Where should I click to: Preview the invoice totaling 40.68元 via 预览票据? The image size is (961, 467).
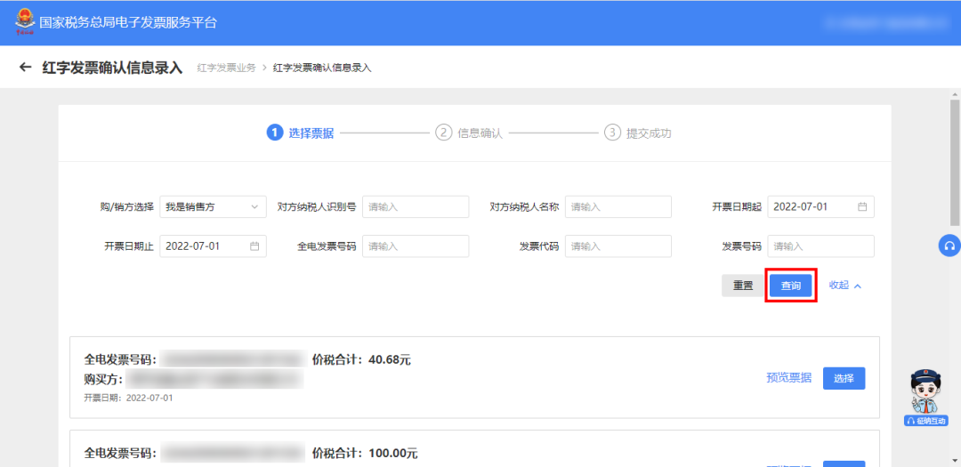(788, 378)
